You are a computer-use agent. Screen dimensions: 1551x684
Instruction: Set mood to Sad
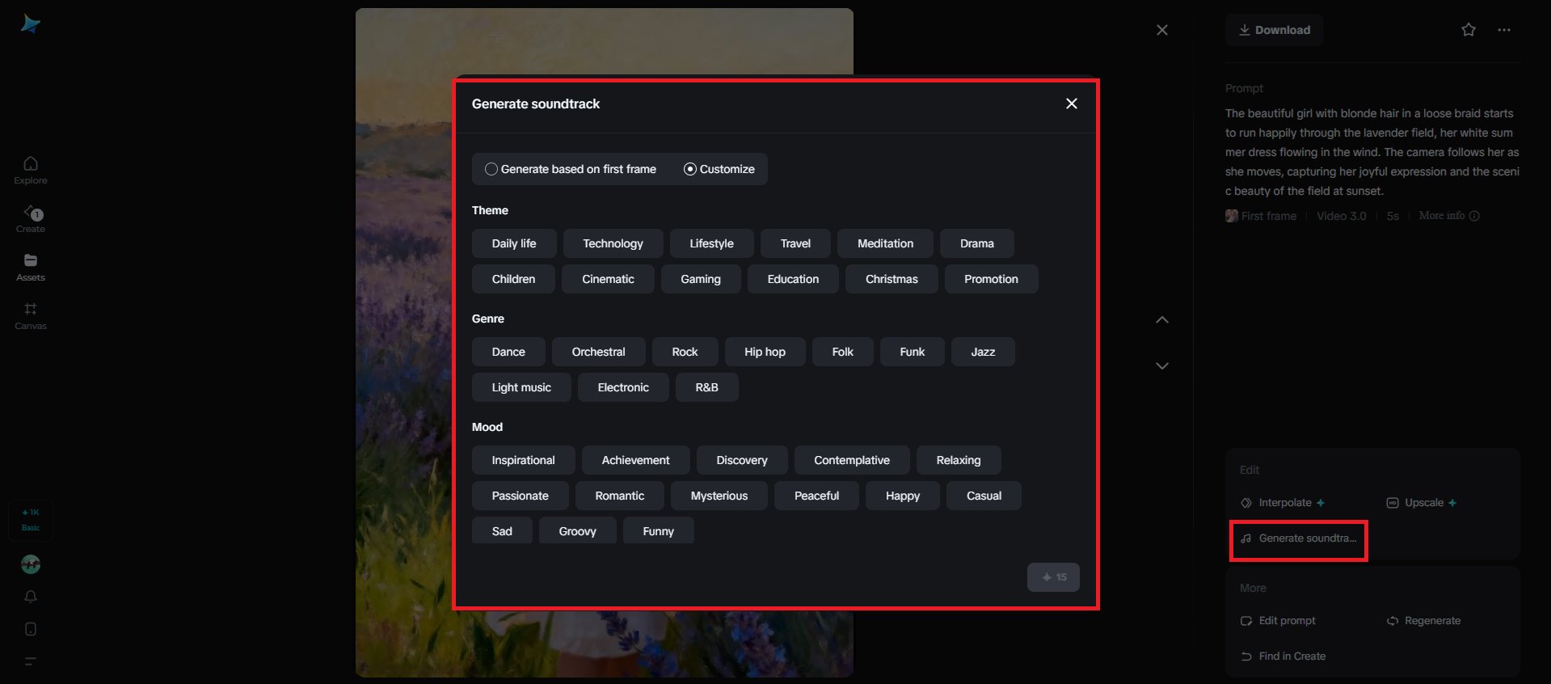[502, 530]
